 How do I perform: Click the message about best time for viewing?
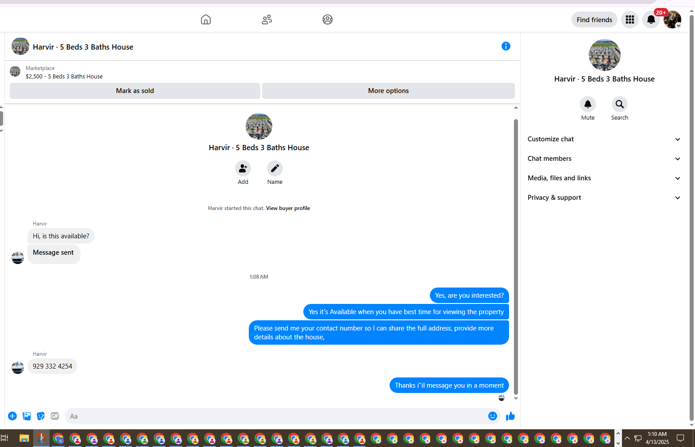406,312
